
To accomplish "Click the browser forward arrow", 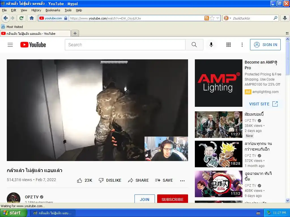I will tap(12, 18).
